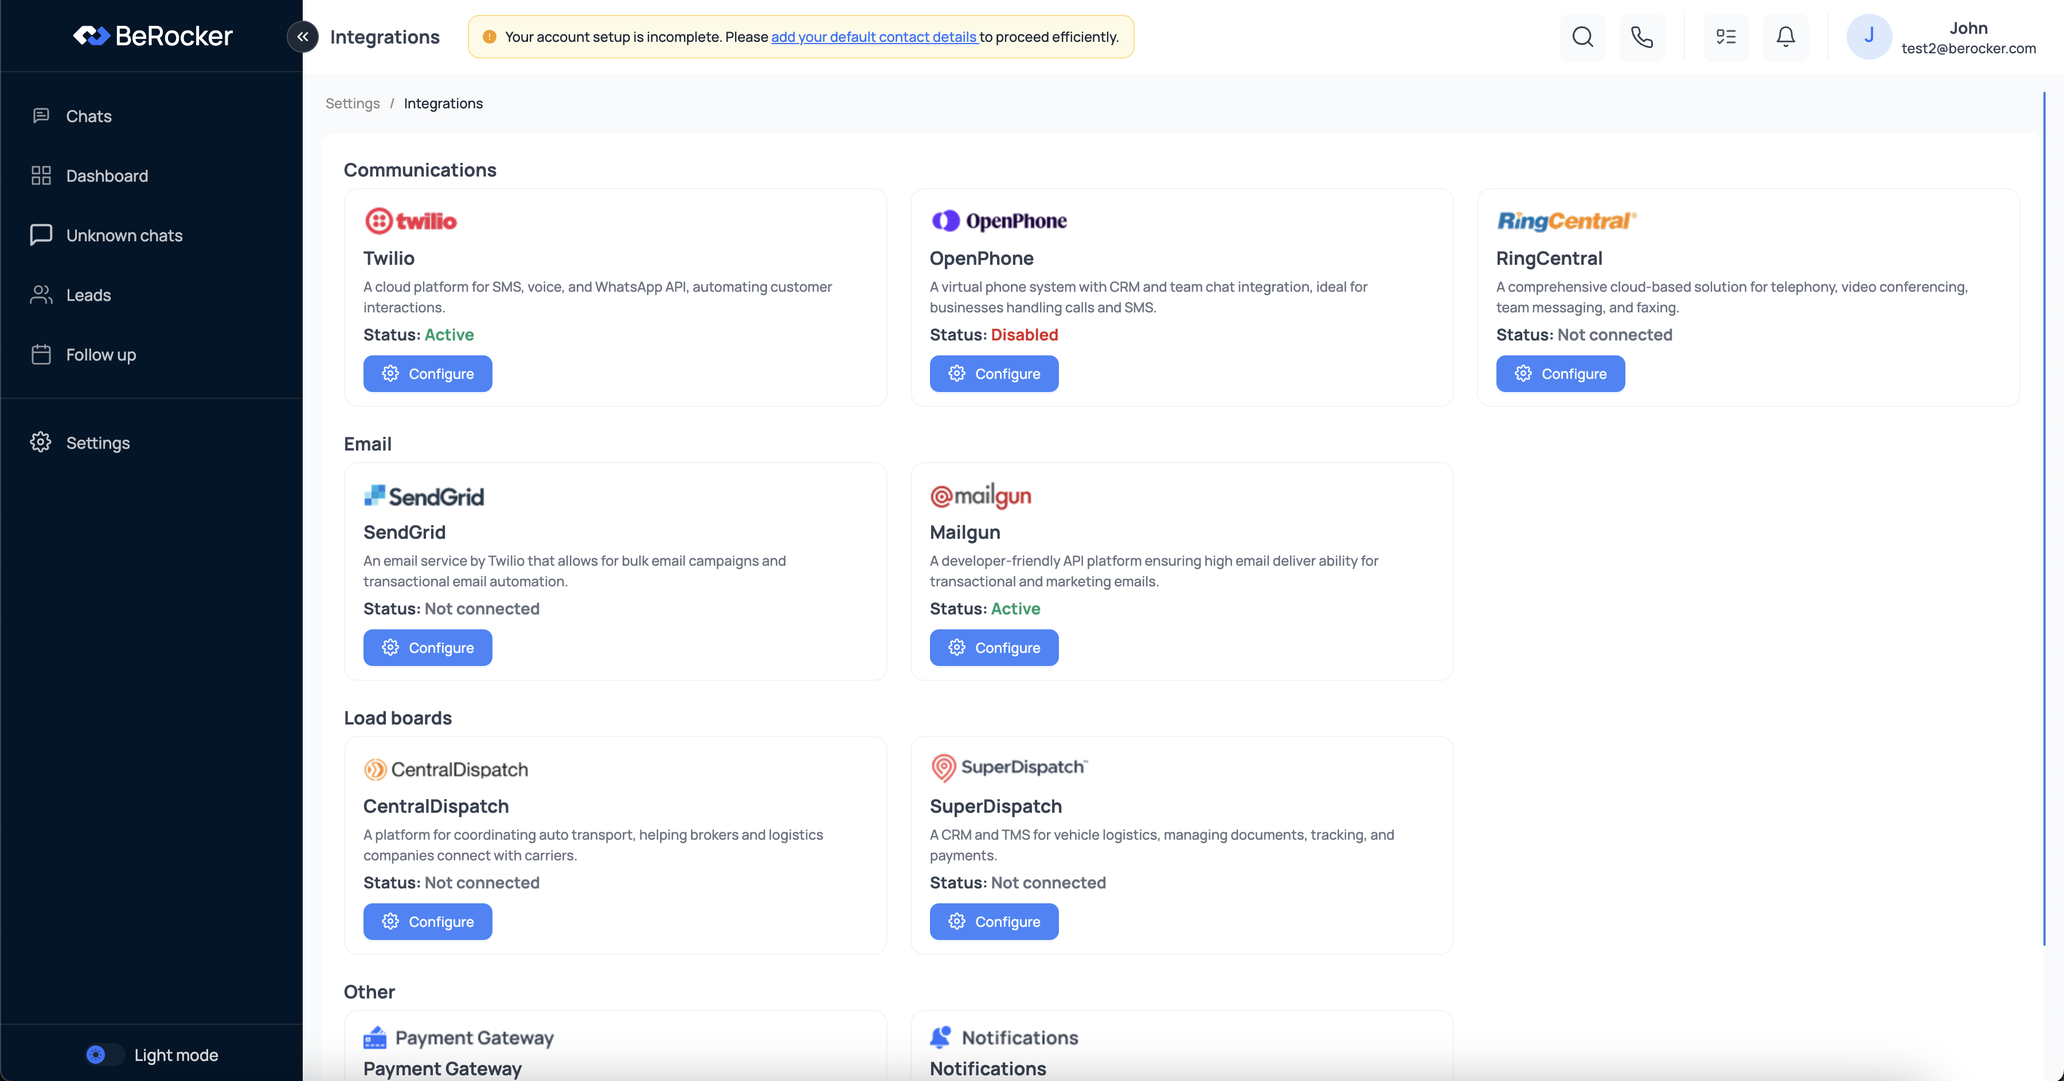Screen dimensions: 2064x1081
Task: Expand the Settings section in the sidebar
Action: tap(97, 442)
